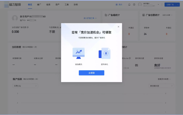
Task: Open the 概览 tab
Action: [30, 5]
